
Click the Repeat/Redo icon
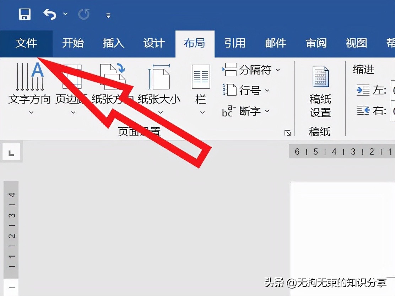pos(84,14)
